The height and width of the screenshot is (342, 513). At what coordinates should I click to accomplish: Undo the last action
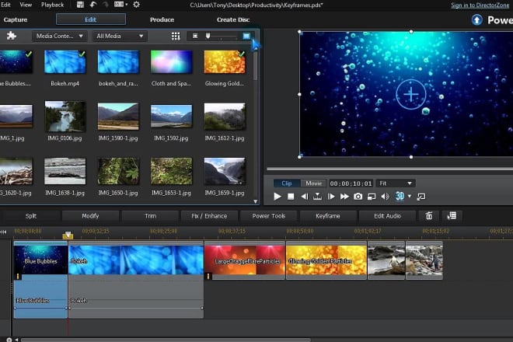(x=93, y=5)
